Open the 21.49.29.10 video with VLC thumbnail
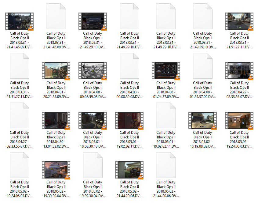Image resolution: width=258 pixels, height=203 pixels. pyautogui.click(x=93, y=21)
